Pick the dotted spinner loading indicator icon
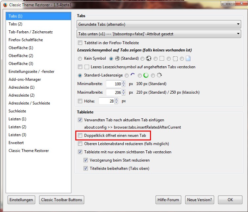 point(159,75)
